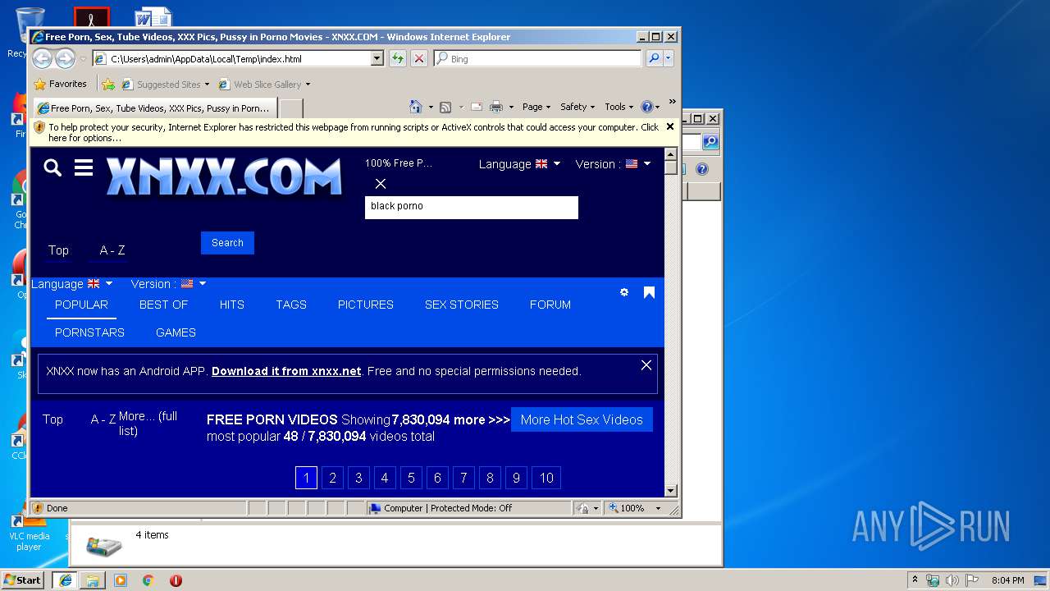Click the taskbar clock showing 8:04 PM
Viewport: 1050px width, 591px height.
pos(1007,580)
